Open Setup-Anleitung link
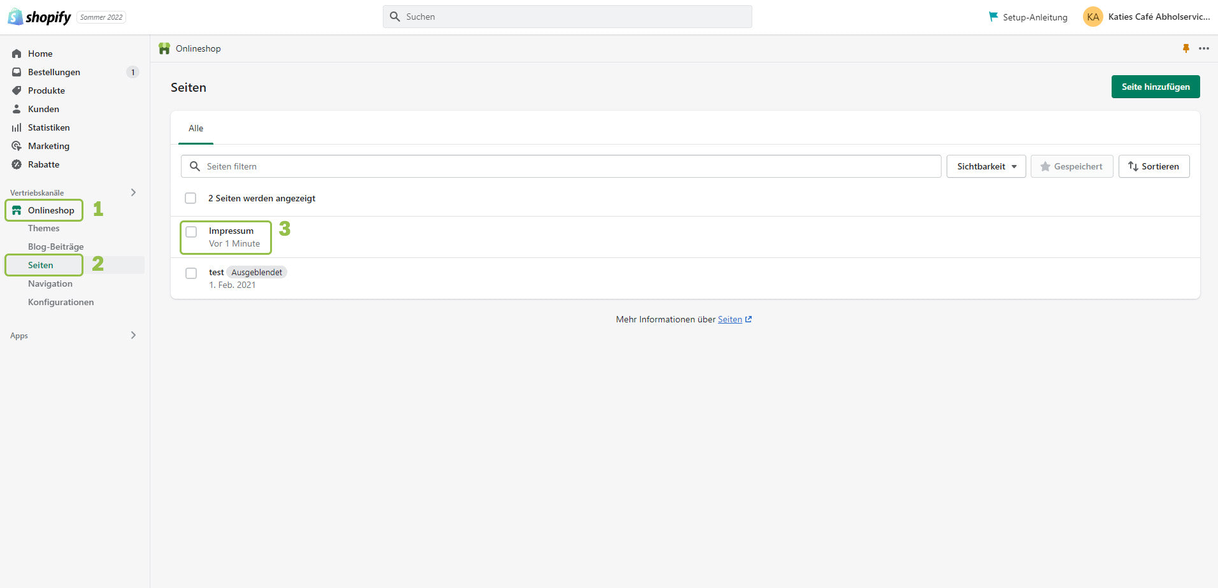This screenshot has width=1218, height=588. click(x=1035, y=17)
